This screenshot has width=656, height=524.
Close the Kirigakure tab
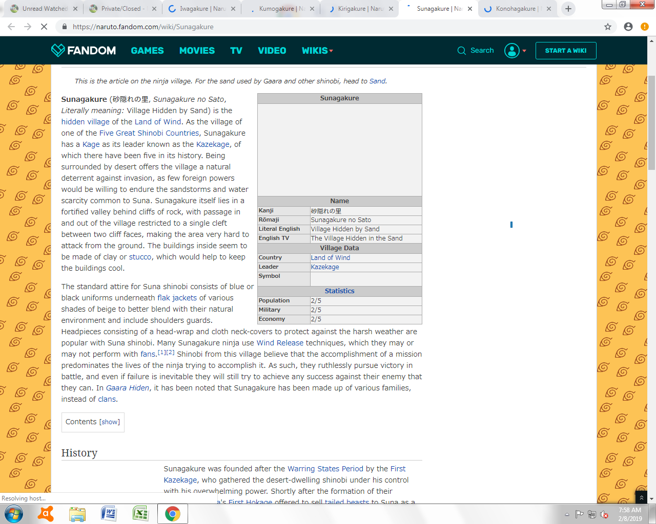391,9
